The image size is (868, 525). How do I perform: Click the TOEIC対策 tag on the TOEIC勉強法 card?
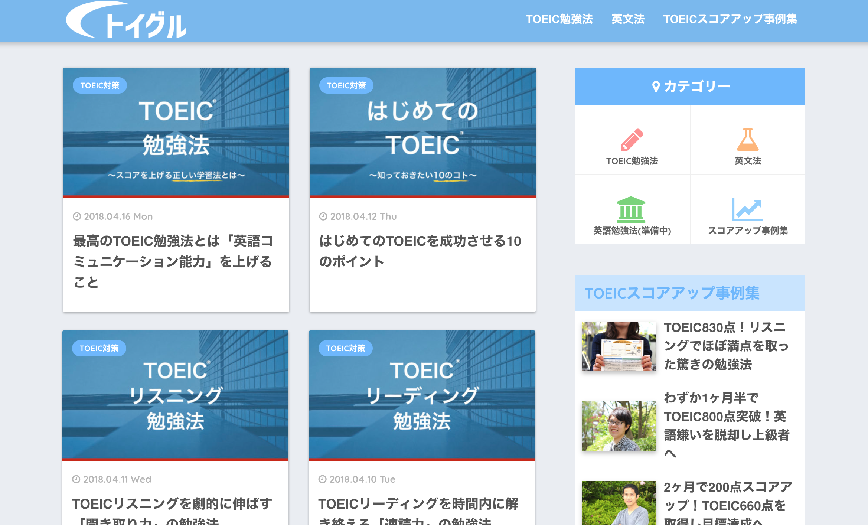[x=100, y=85]
